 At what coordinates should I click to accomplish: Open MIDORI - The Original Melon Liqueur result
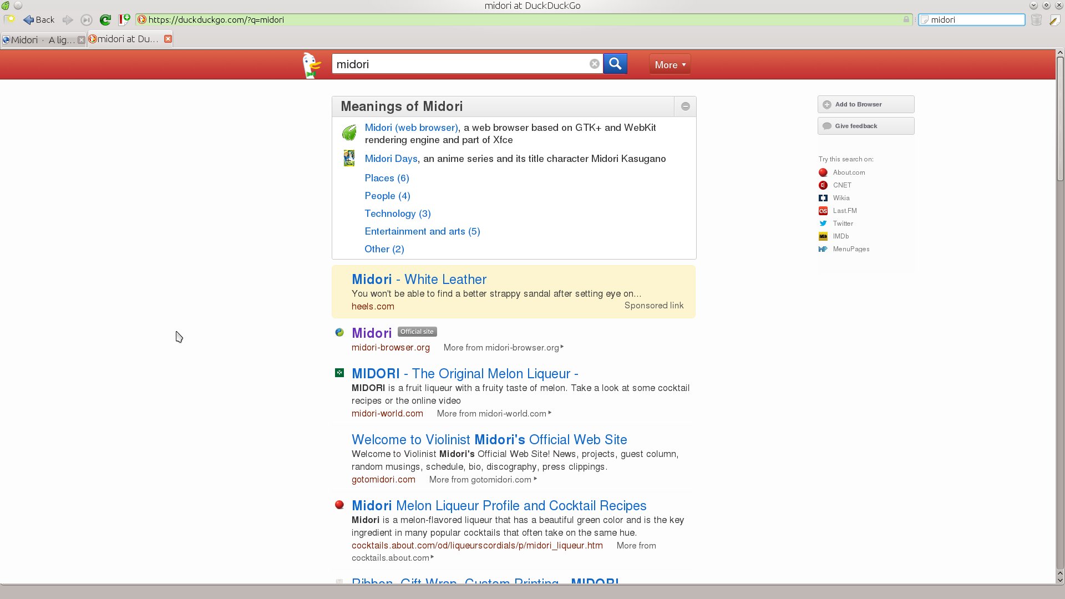point(465,374)
